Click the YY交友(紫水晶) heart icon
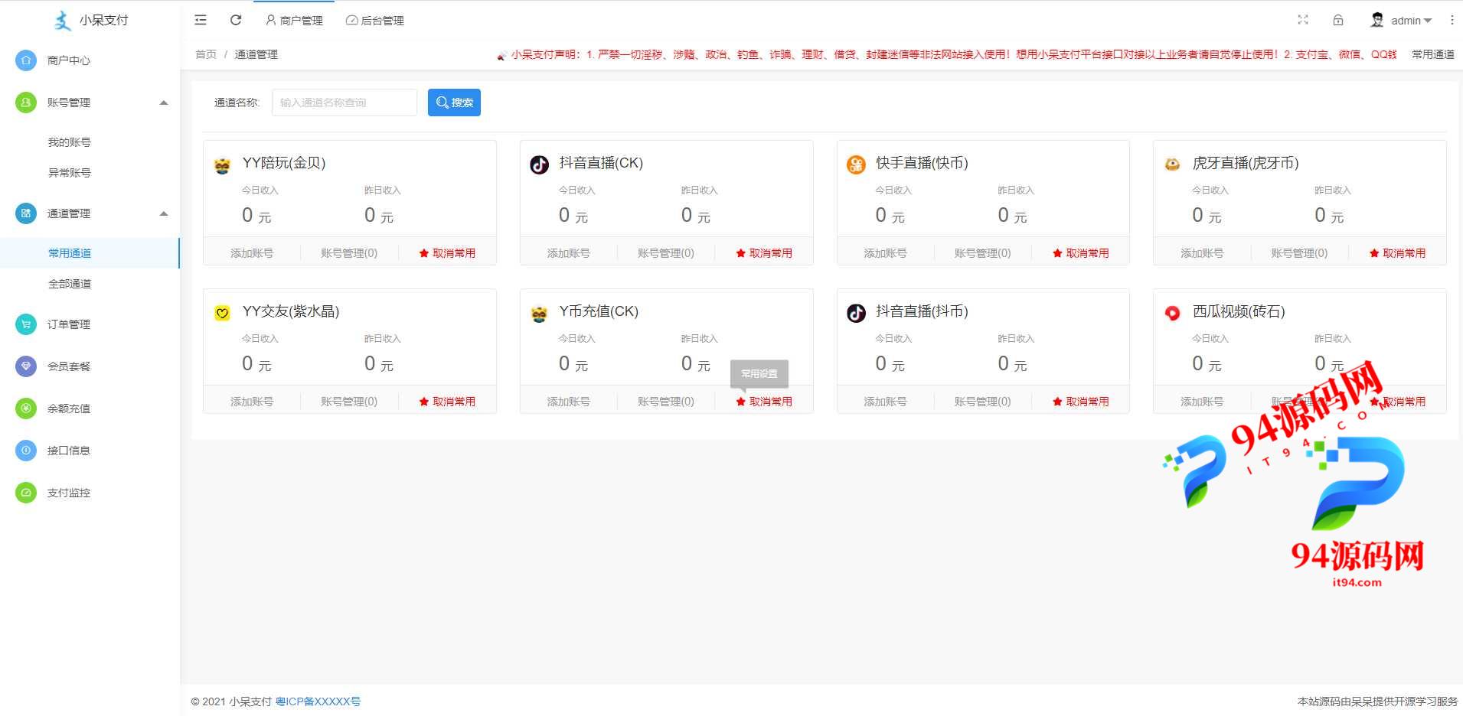 click(x=223, y=313)
